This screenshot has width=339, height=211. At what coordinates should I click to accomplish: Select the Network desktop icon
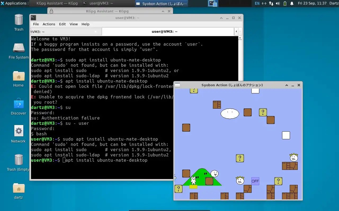(x=19, y=134)
